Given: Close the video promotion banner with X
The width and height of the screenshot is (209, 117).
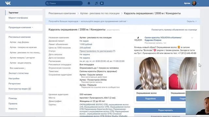Looking at the screenshot, I should [x=196, y=21].
